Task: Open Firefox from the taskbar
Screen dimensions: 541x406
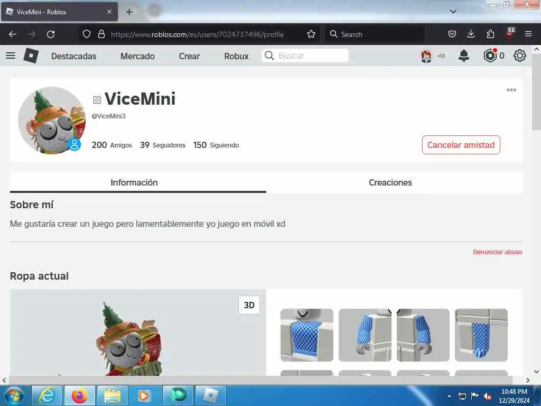Action: (x=80, y=395)
